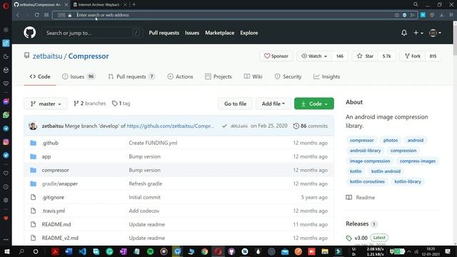Open the compressor folder
This screenshot has width=457, height=257.
(56, 170)
